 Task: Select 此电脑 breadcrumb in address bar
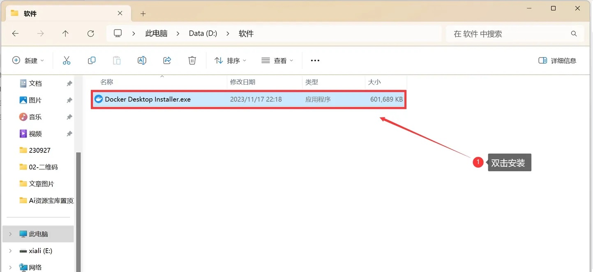pyautogui.click(x=156, y=34)
